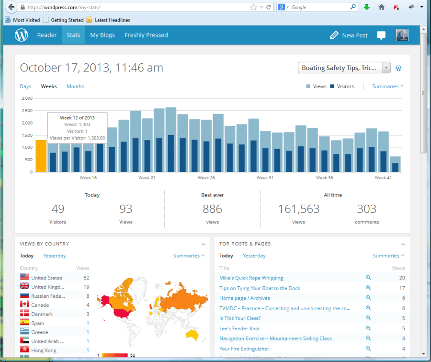Open the Freshly Pressed tab
Image resolution: width=431 pixels, height=362 pixels.
coord(146,35)
